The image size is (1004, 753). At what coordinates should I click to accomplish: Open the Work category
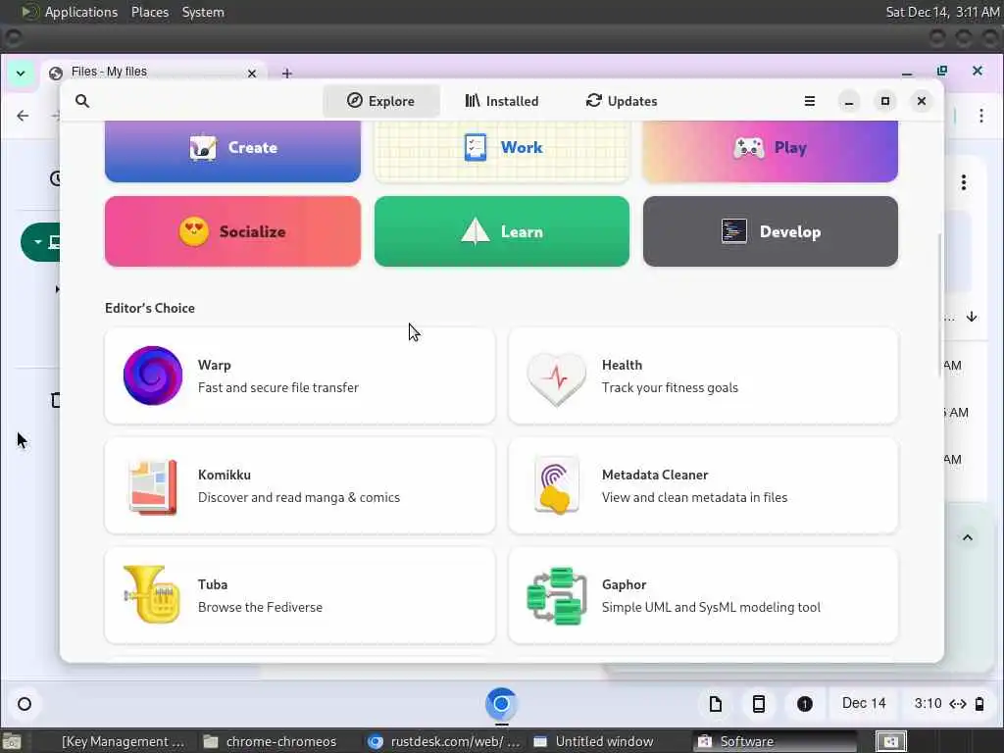502,150
